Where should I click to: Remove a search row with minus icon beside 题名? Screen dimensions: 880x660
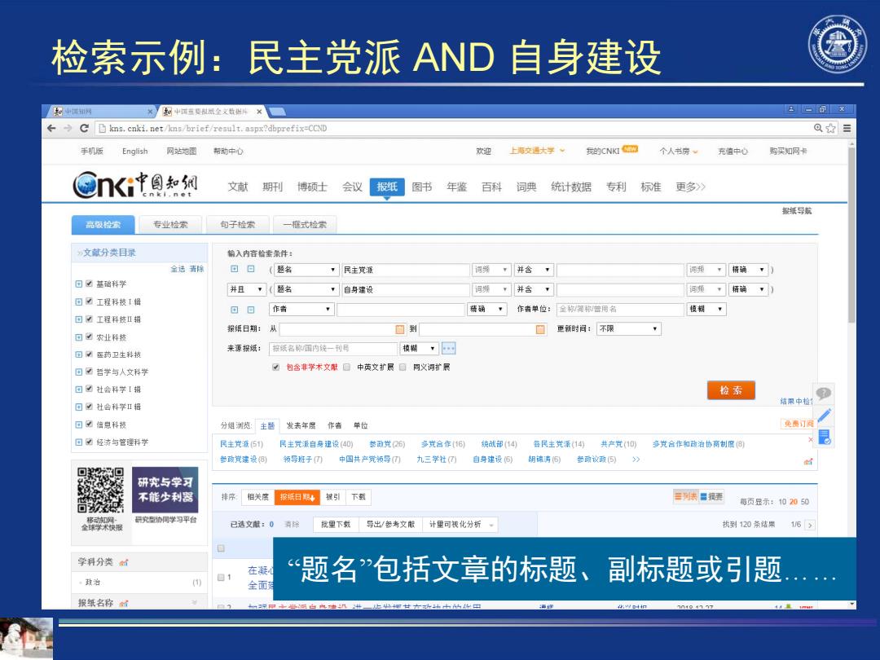251,270
